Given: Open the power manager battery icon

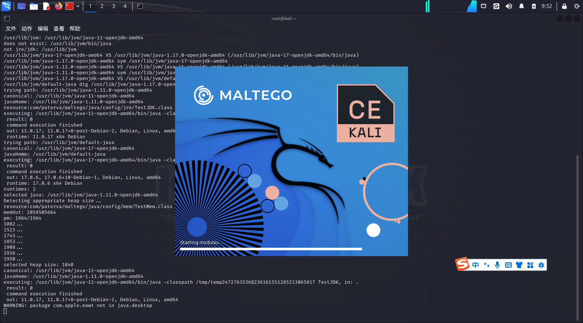Looking at the screenshot, I should point(534,6).
